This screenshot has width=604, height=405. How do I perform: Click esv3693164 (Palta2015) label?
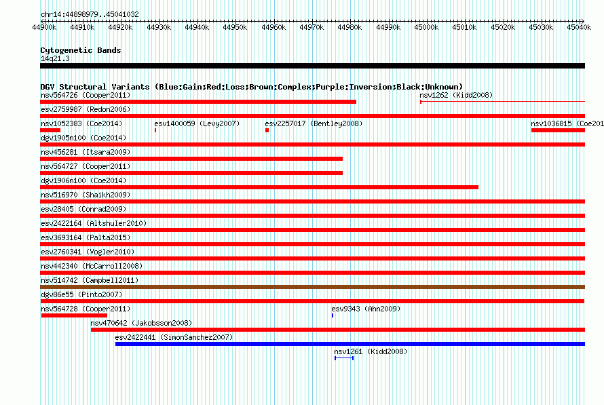(x=86, y=237)
